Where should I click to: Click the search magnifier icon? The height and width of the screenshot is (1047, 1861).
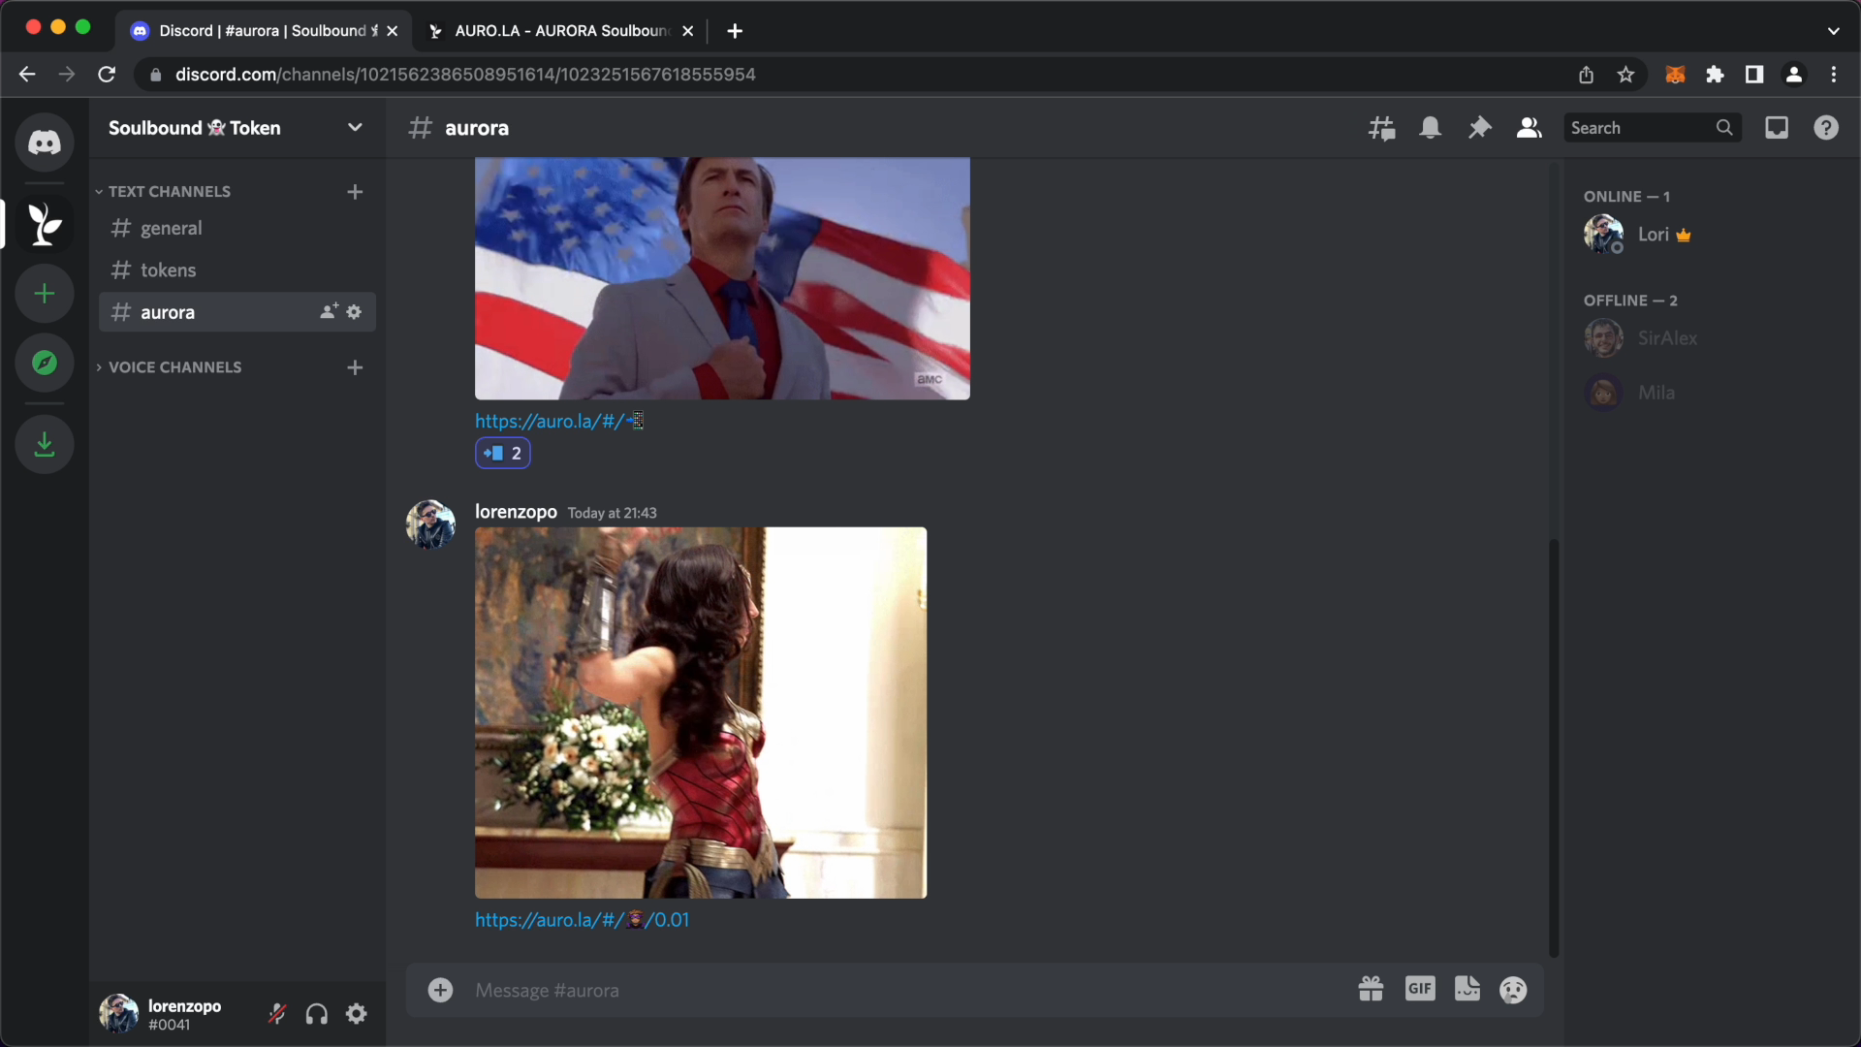1724,128
